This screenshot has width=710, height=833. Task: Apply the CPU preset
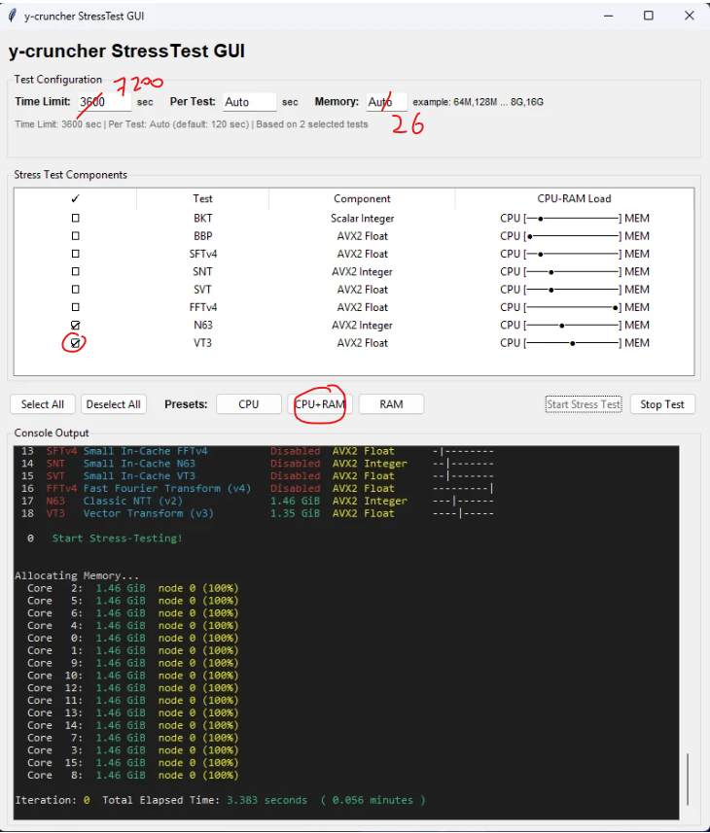[249, 404]
